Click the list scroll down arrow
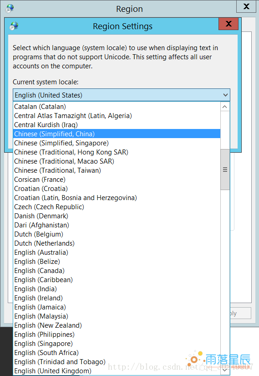This screenshot has height=376, width=259. tap(225, 370)
